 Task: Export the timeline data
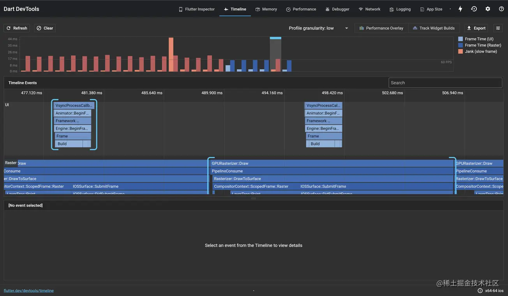[476, 28]
